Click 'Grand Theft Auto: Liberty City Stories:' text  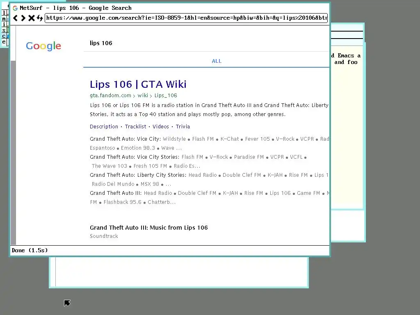click(138, 175)
